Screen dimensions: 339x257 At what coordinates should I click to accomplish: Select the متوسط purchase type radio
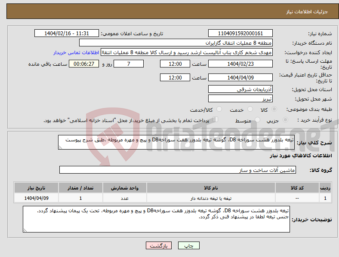257,119
